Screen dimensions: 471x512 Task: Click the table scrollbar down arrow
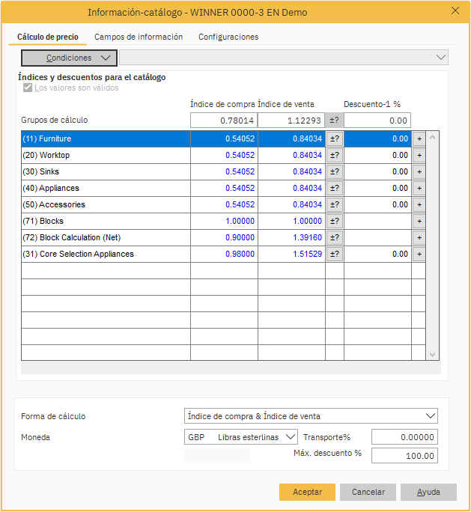click(x=433, y=355)
